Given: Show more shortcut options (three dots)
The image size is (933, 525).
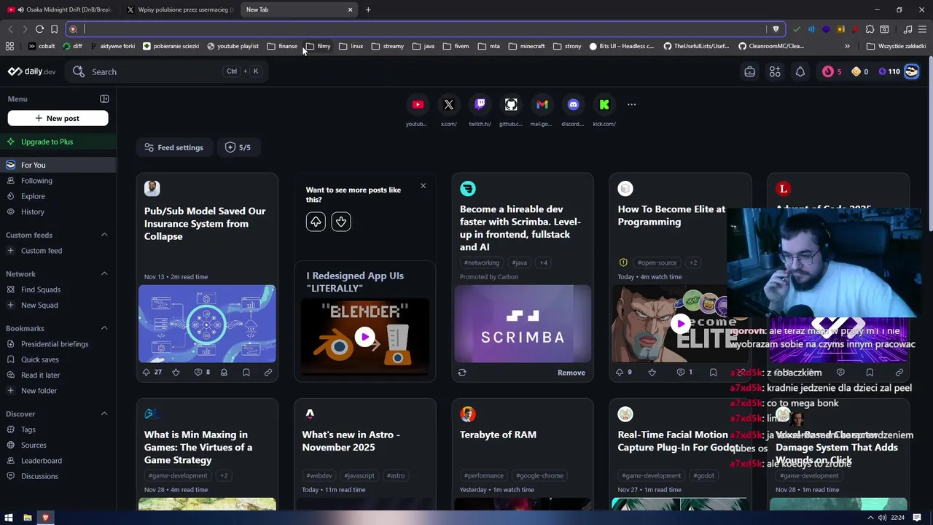Looking at the screenshot, I should [x=631, y=104].
